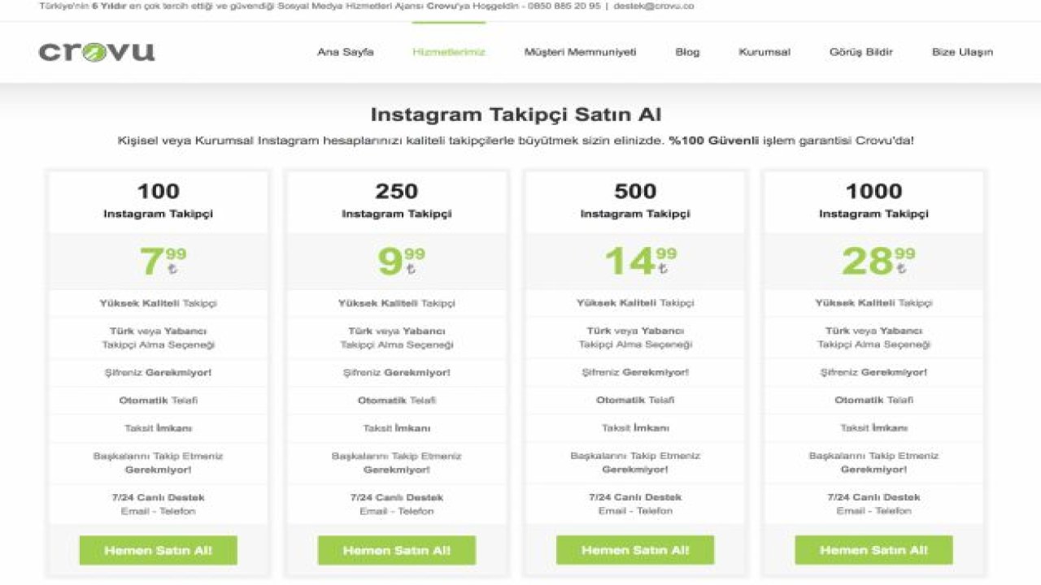Click the 28.99 price on the 1000 plan
Screen dimensions: 1041x585
(877, 261)
